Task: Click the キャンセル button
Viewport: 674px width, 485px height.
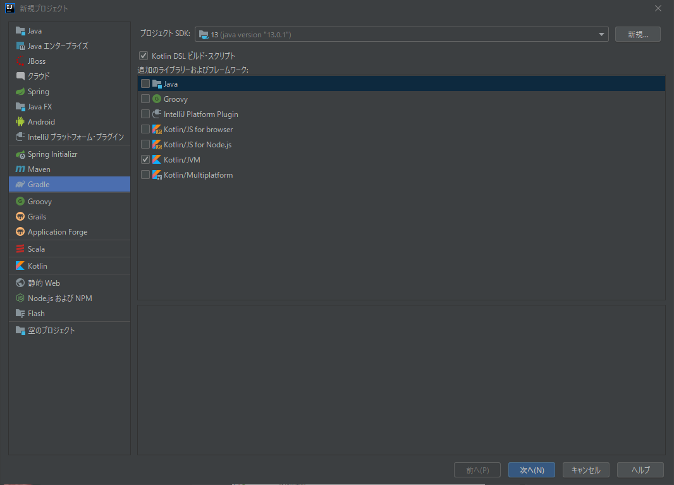Action: click(586, 470)
